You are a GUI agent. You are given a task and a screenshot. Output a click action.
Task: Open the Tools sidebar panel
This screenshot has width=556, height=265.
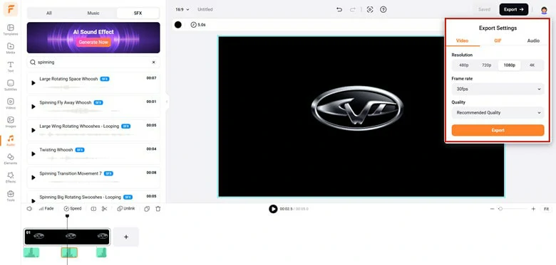coord(11,196)
